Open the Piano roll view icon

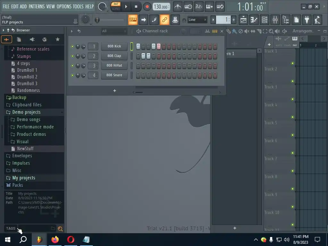pyautogui.click(x=254, y=20)
